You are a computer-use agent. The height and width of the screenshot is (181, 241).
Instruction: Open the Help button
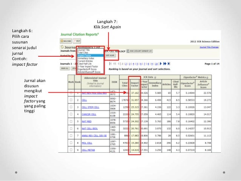[77, 41]
